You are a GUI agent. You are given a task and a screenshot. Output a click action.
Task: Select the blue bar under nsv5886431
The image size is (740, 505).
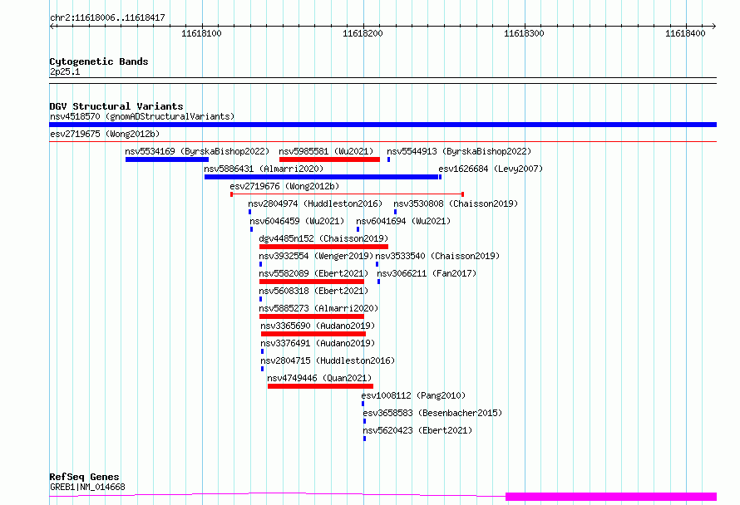(x=322, y=177)
